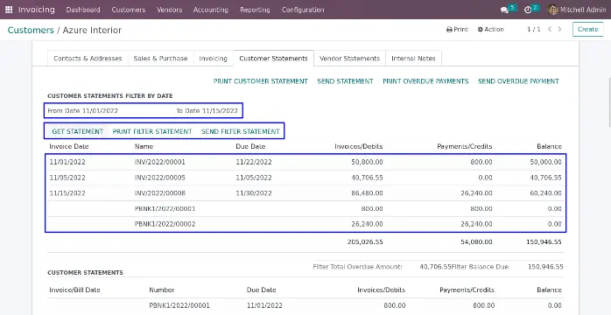Click total payments 54,080.00 value
This screenshot has width=611, height=315.
(x=476, y=241)
